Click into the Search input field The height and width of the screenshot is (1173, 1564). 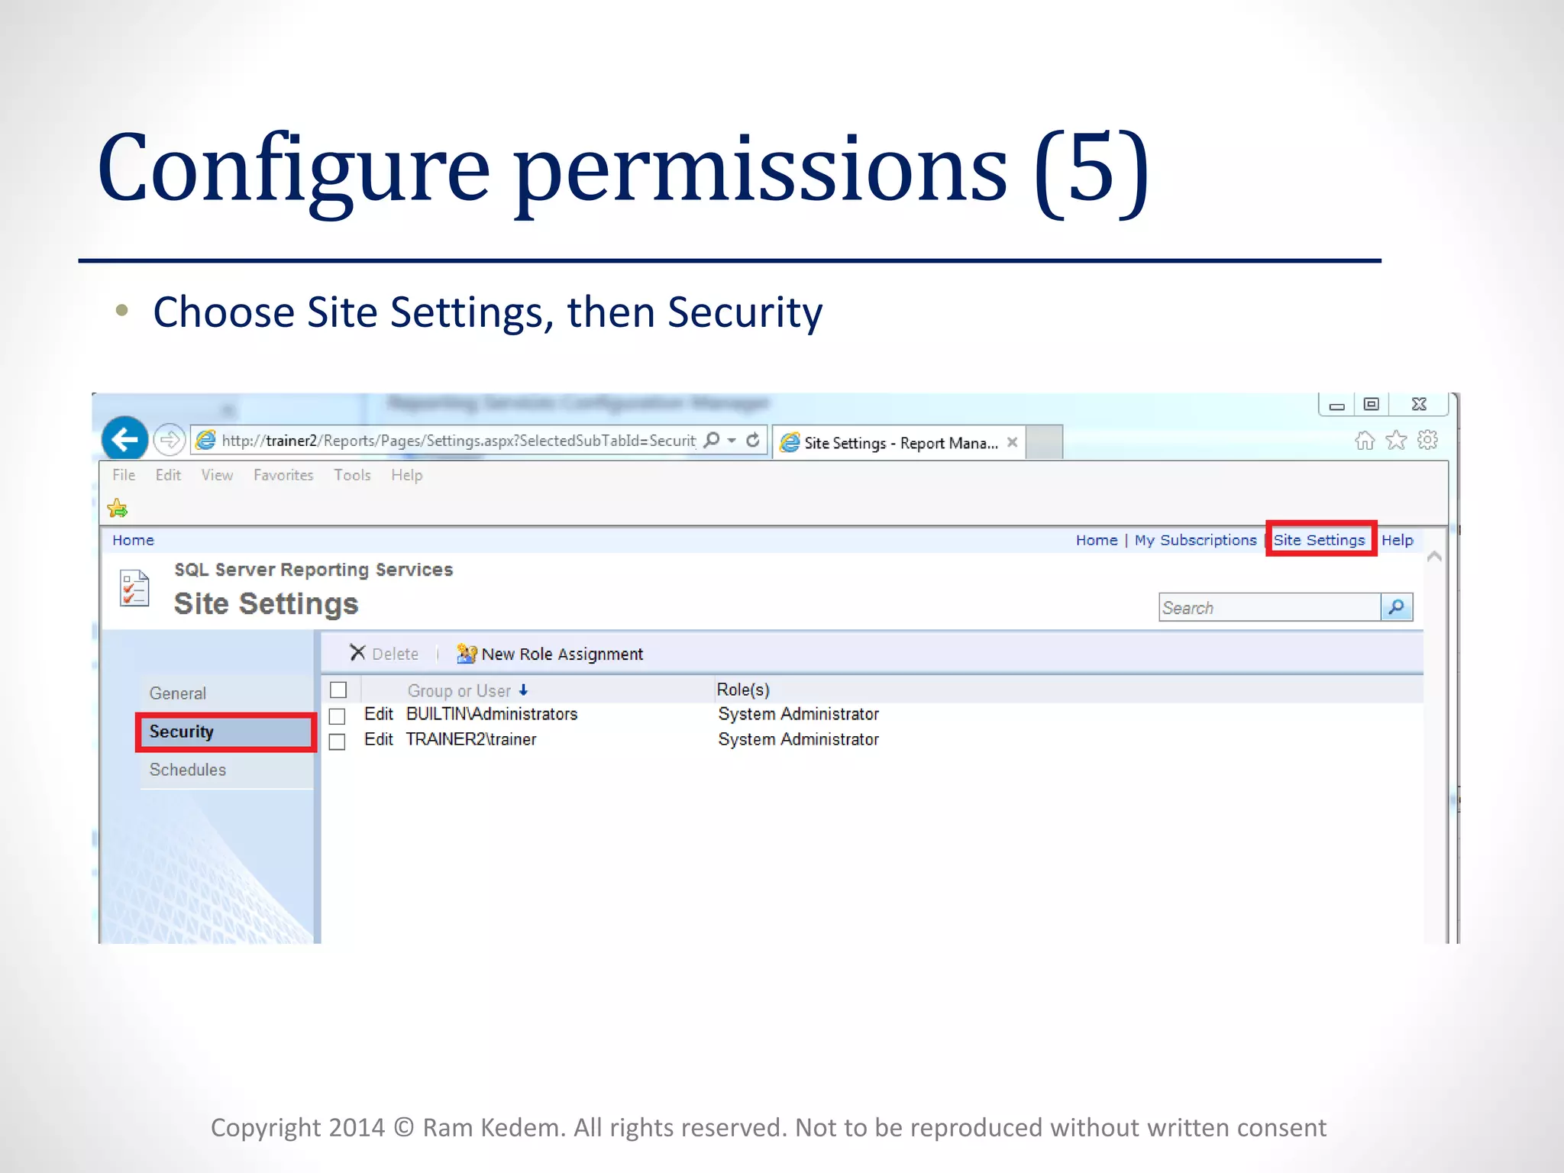[1268, 608]
